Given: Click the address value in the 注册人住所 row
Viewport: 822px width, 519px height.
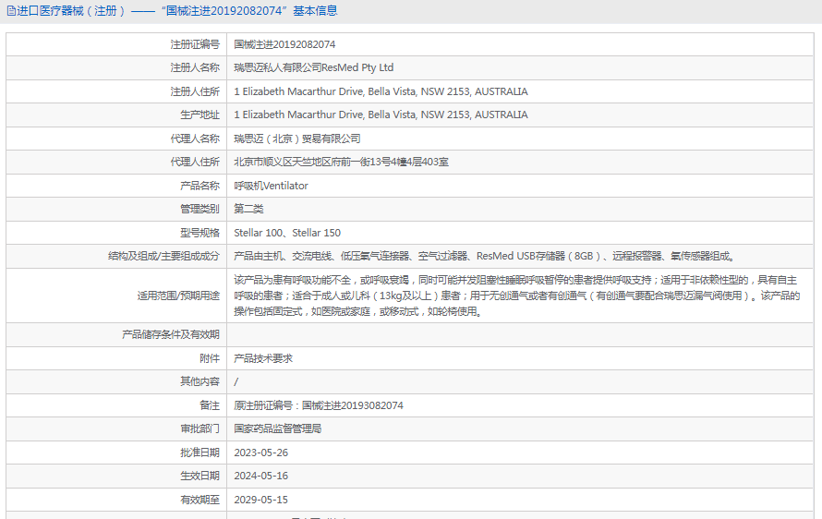Looking at the screenshot, I should pyautogui.click(x=381, y=91).
